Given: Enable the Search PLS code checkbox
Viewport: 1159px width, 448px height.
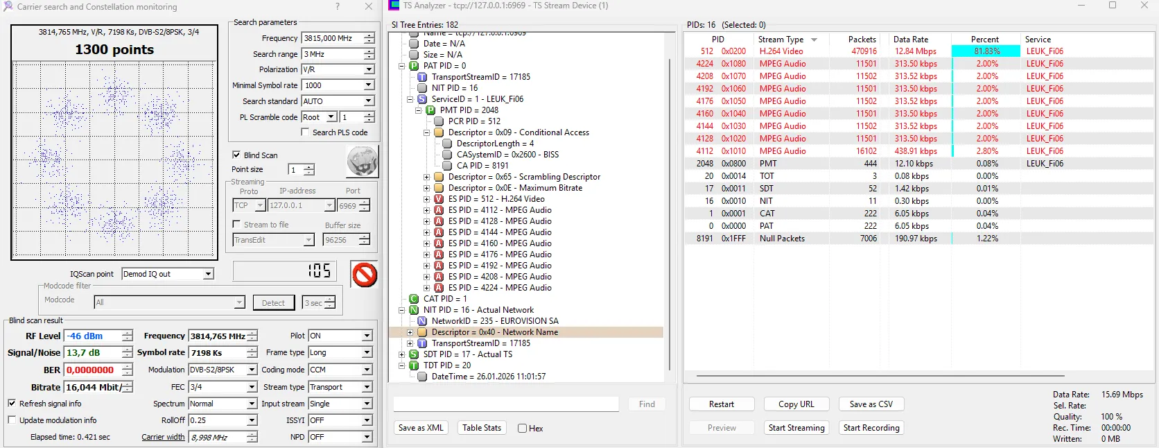Looking at the screenshot, I should (305, 132).
